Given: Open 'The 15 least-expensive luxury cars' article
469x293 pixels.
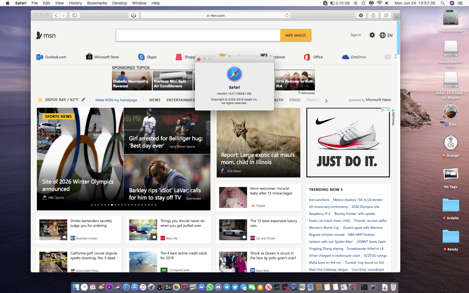Looking at the screenshot, I should coord(259,230).
